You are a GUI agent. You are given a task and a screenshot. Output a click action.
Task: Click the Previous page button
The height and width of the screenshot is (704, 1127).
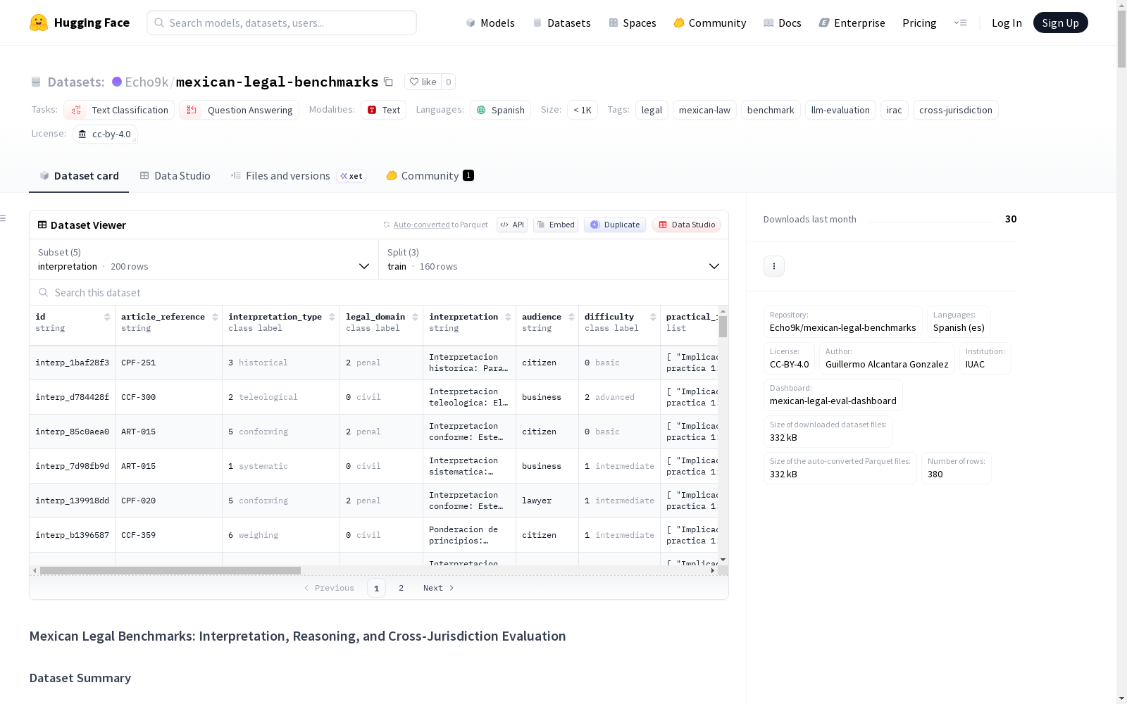[329, 588]
